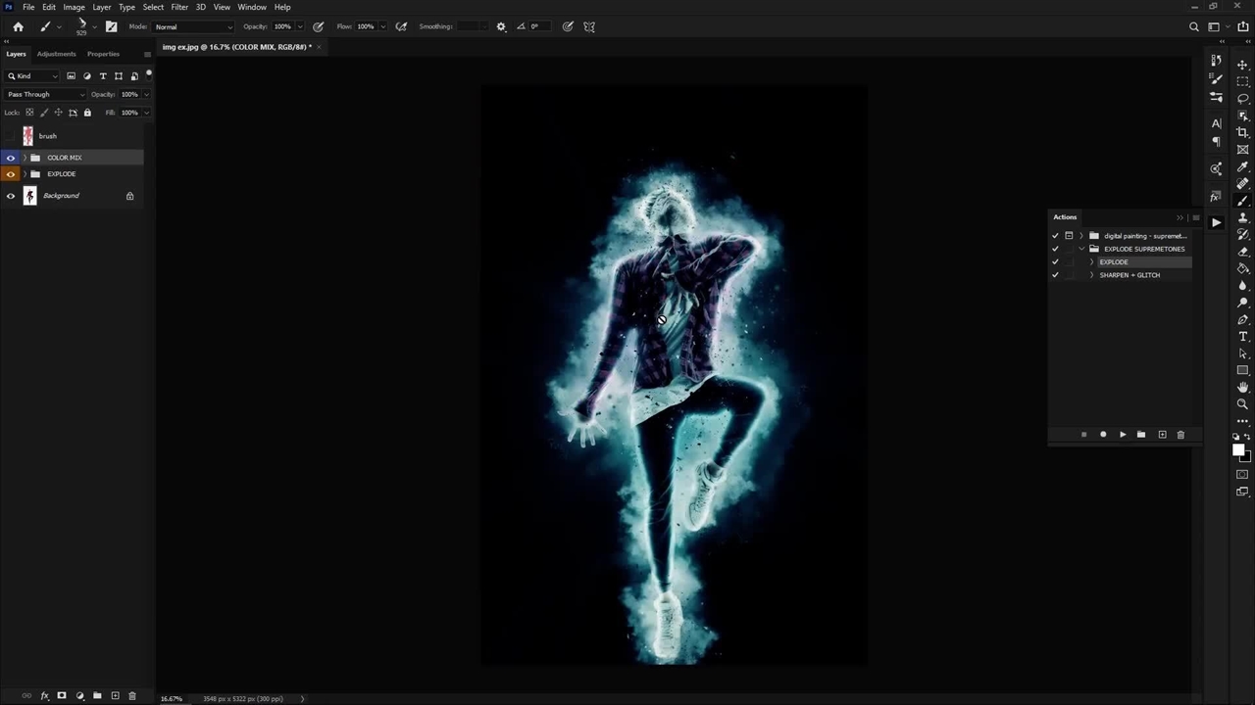The image size is (1255, 705).
Task: Click the Zoom tool in the toolbar
Action: [1242, 403]
